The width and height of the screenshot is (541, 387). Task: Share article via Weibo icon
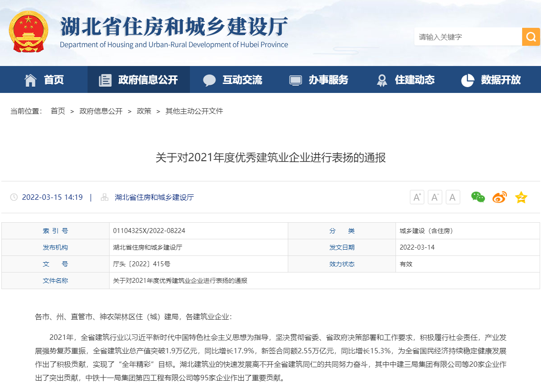pos(499,197)
